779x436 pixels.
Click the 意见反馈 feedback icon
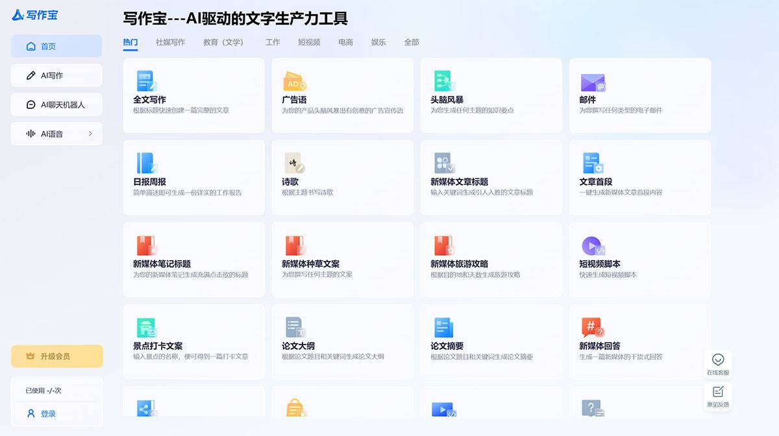pos(719,396)
